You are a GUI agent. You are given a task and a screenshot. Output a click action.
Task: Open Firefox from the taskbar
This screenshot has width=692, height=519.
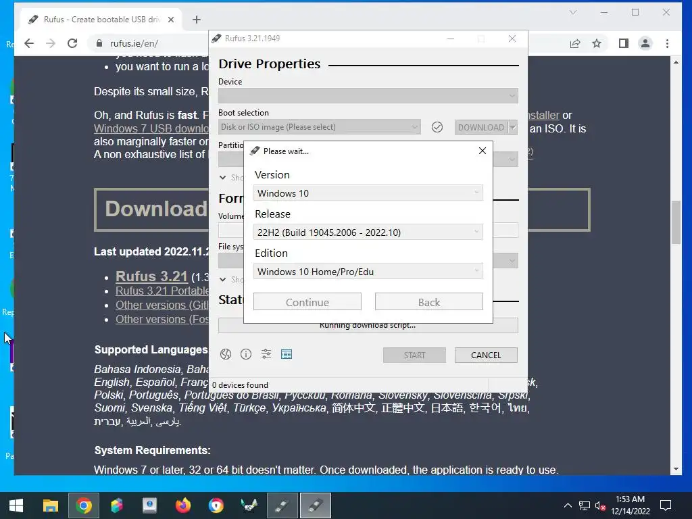[x=182, y=505]
